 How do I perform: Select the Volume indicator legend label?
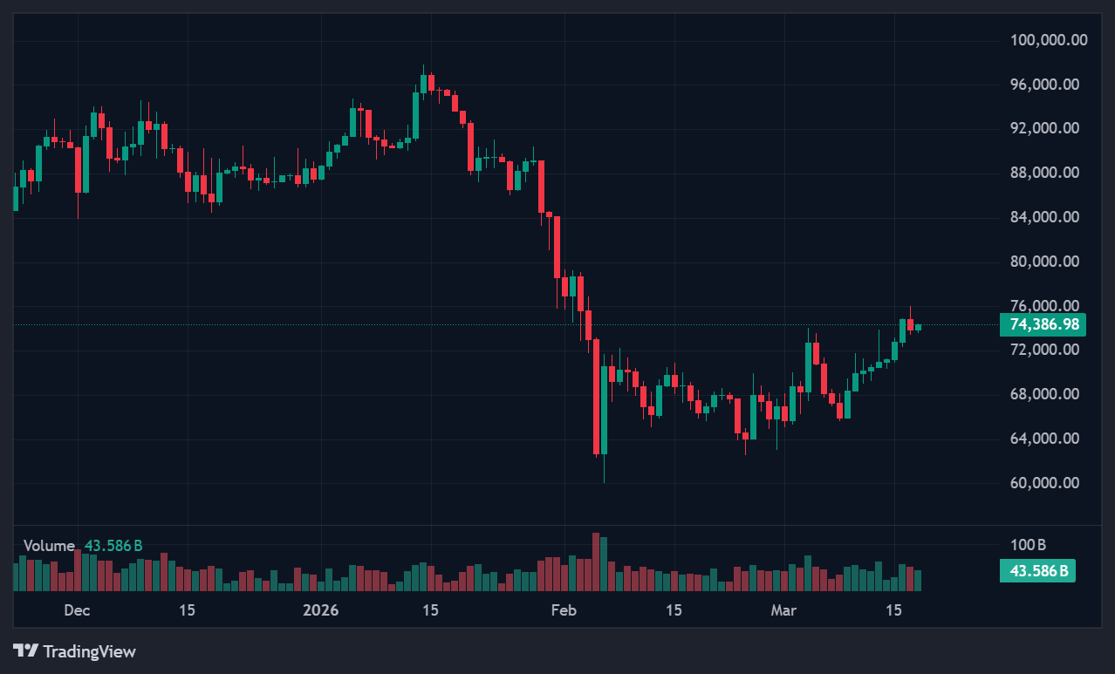(49, 546)
